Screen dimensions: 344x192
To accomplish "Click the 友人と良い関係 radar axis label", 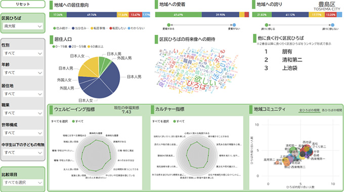I will tap(71, 169).
